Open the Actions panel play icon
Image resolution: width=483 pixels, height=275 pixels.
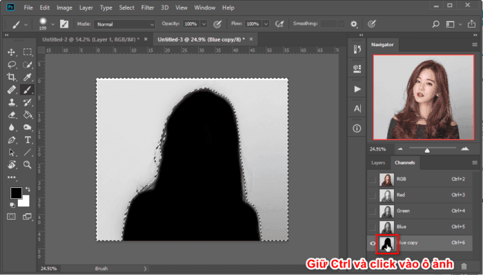[357, 89]
